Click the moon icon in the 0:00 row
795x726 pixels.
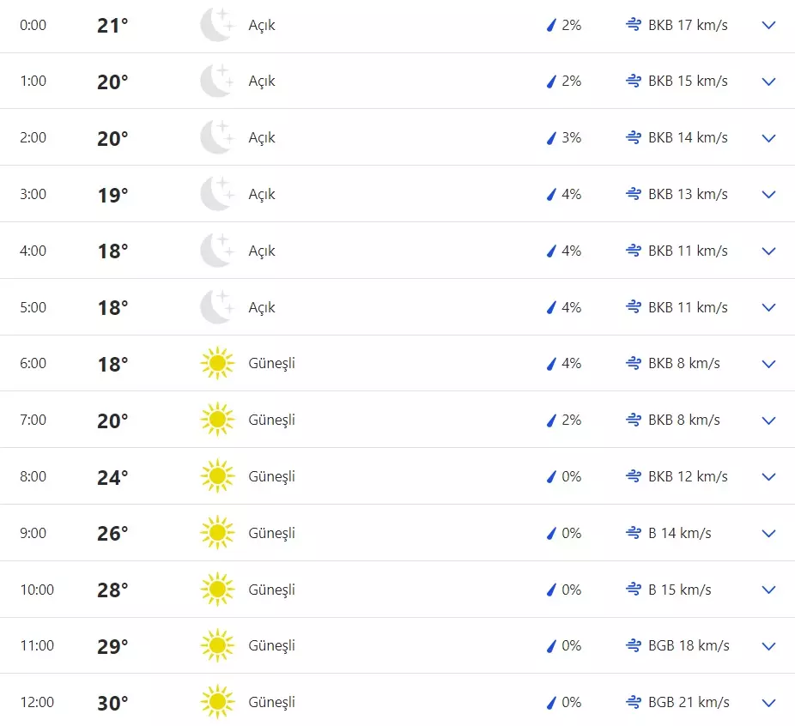tap(216, 25)
